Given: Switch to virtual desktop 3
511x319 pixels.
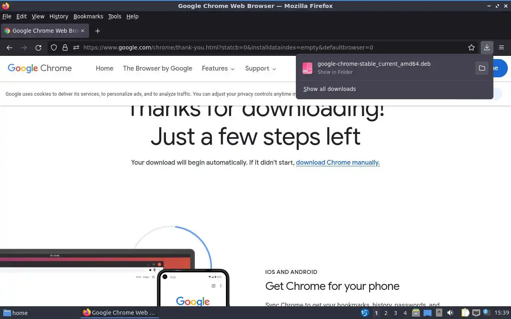Looking at the screenshot, I should click(396, 313).
